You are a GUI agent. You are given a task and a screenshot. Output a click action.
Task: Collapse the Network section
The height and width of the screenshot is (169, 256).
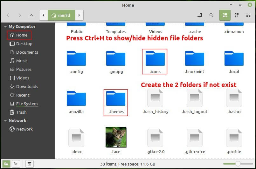point(5,121)
